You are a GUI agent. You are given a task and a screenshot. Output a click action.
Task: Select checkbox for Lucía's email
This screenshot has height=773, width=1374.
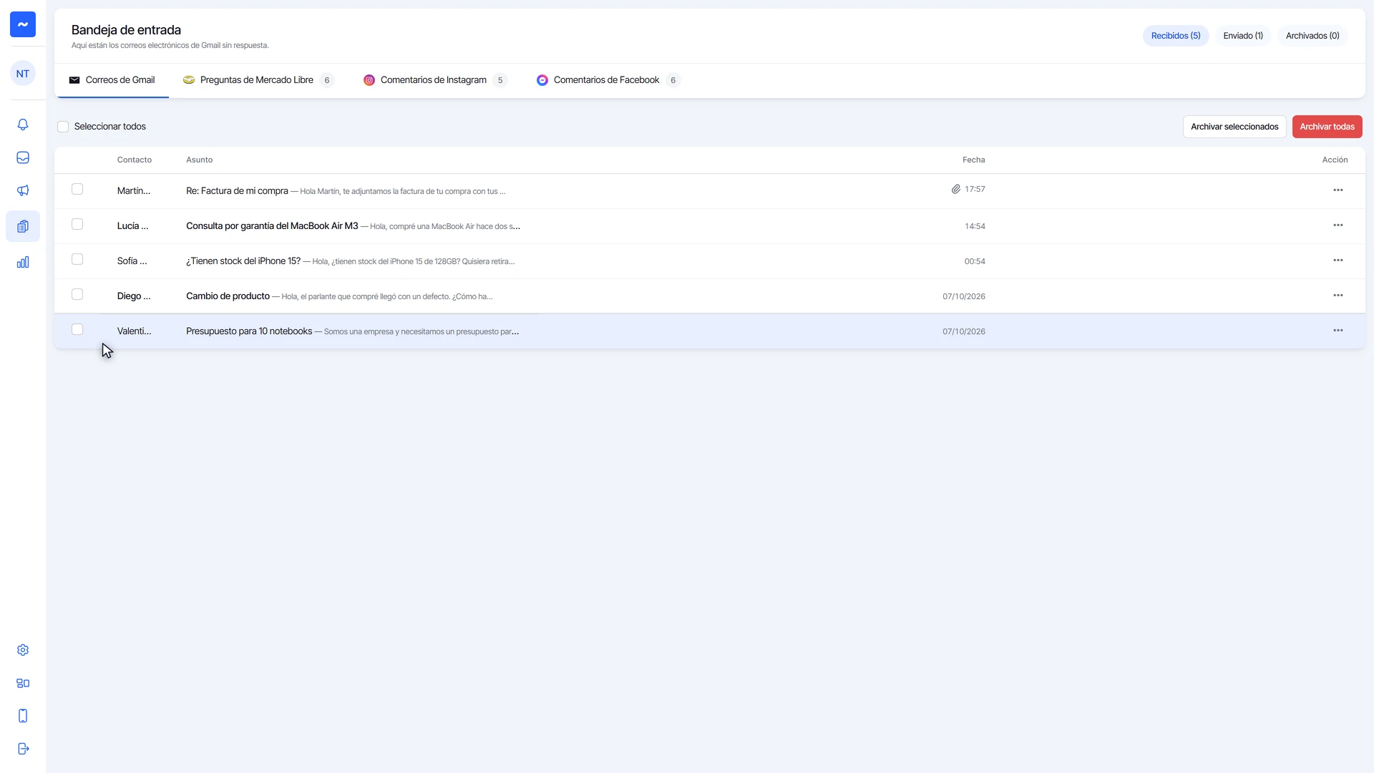coord(77,224)
